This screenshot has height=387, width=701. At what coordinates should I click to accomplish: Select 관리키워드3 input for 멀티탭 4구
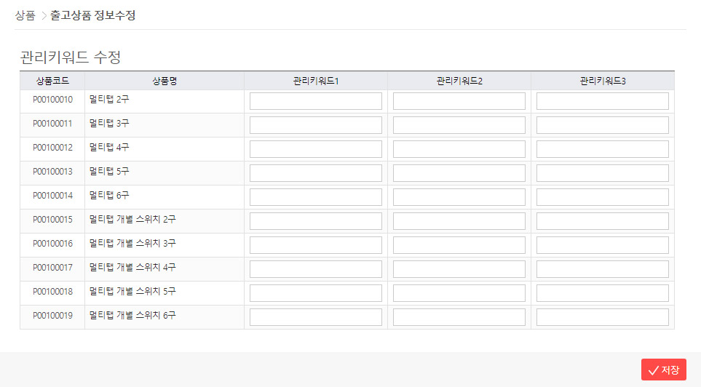(602, 149)
